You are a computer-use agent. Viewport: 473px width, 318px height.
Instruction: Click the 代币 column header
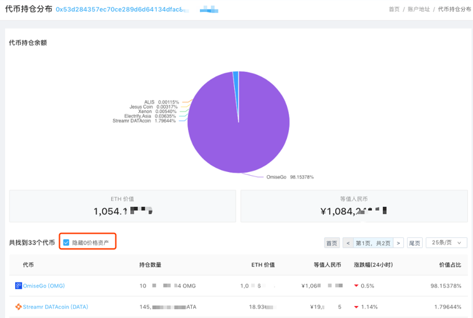[x=29, y=265]
